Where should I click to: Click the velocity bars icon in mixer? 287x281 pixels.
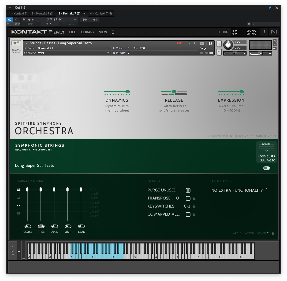click(x=18, y=198)
